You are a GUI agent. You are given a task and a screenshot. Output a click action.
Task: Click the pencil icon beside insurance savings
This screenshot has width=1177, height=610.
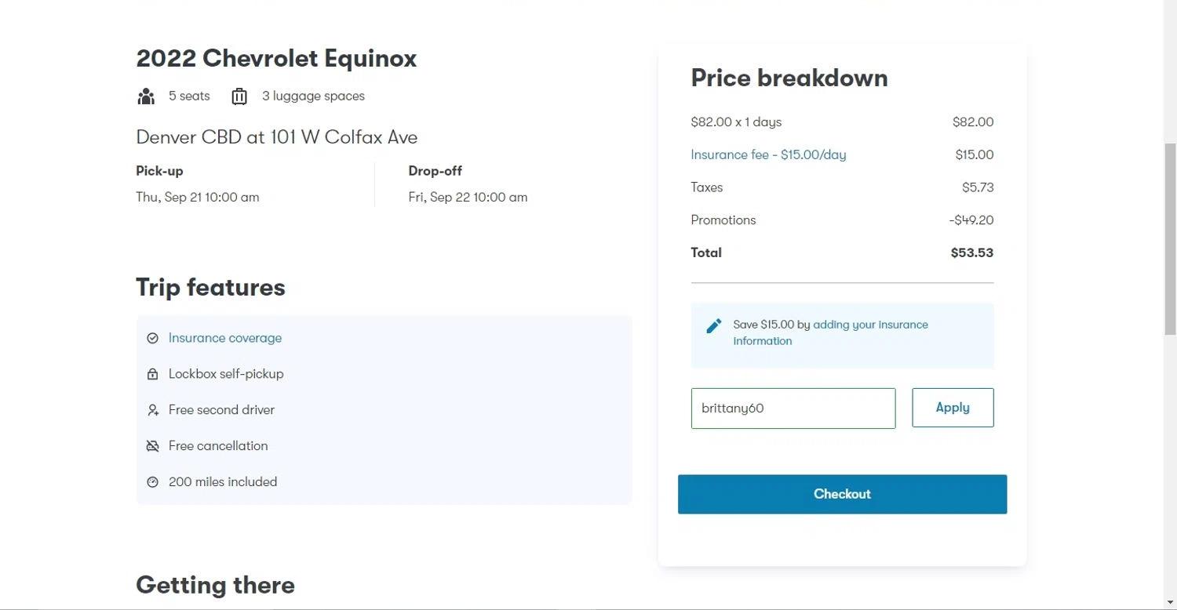(713, 326)
